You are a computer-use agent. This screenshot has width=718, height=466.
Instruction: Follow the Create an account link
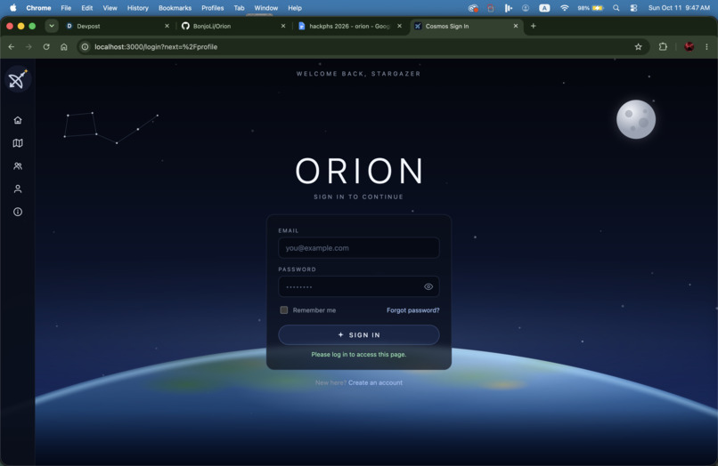tap(375, 382)
